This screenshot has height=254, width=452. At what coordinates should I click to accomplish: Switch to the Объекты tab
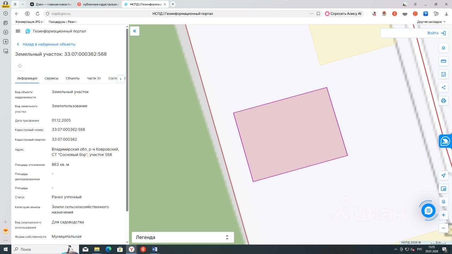click(x=73, y=78)
